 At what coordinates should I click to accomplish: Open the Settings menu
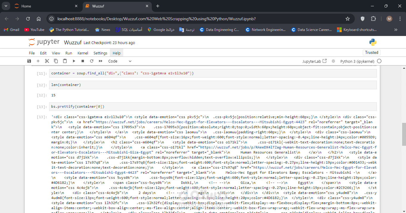pyautogui.click(x=100, y=53)
